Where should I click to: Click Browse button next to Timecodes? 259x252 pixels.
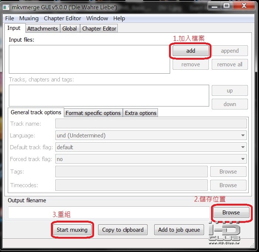coord(228,185)
